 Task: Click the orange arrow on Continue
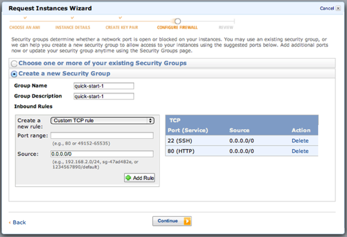[x=187, y=221]
